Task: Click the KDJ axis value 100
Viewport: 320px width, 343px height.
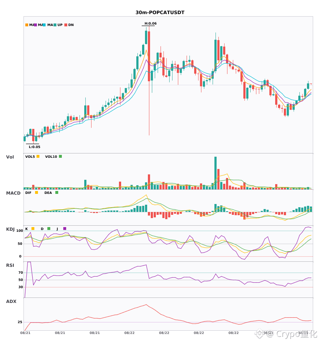Action: pyautogui.click(x=20, y=231)
